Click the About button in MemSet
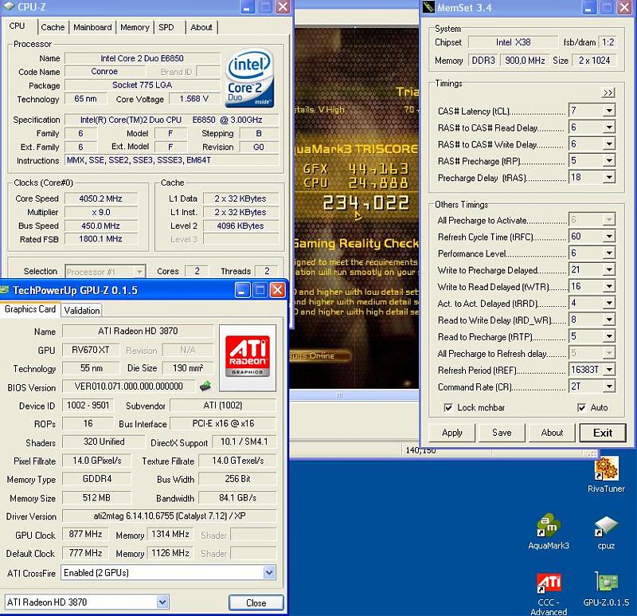The height and width of the screenshot is (616, 637). [x=552, y=433]
